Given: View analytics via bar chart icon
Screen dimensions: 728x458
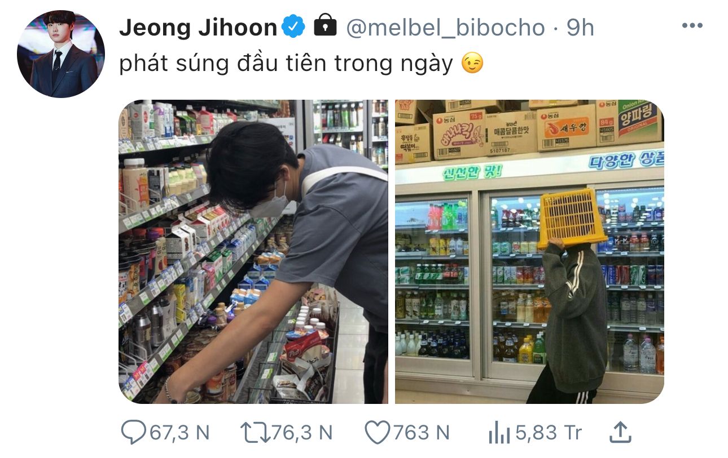Looking at the screenshot, I should click(x=499, y=433).
